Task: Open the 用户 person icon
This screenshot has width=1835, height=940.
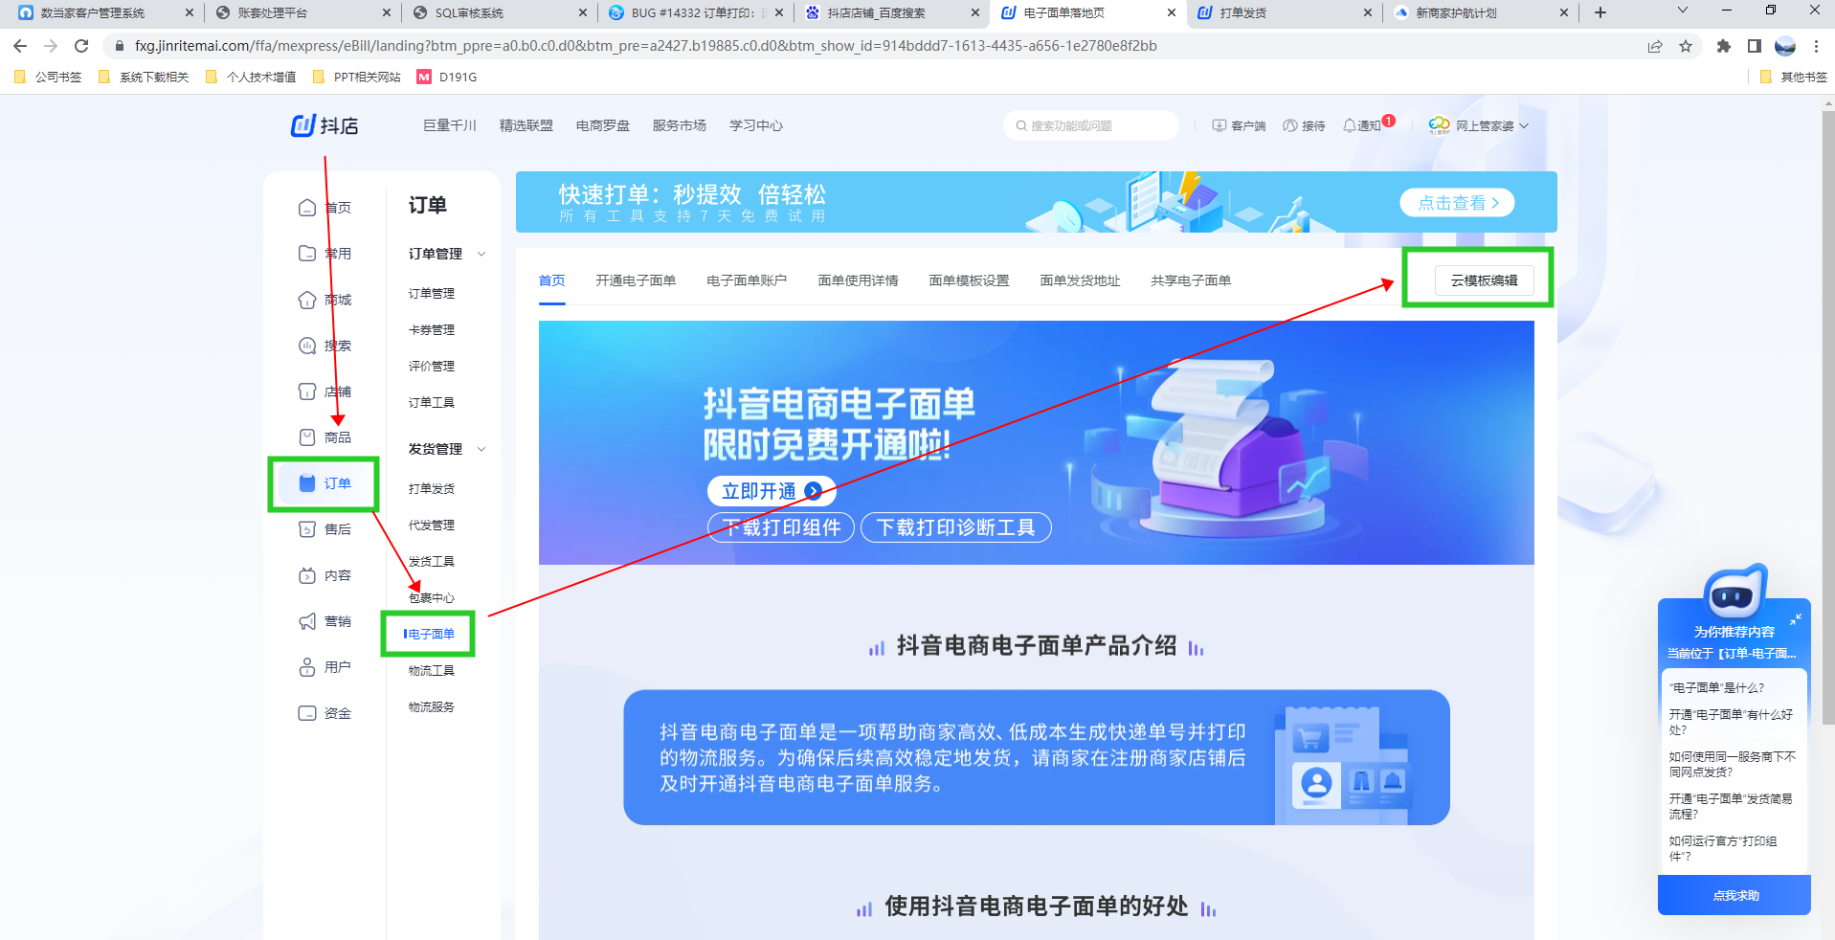Action: click(x=307, y=667)
